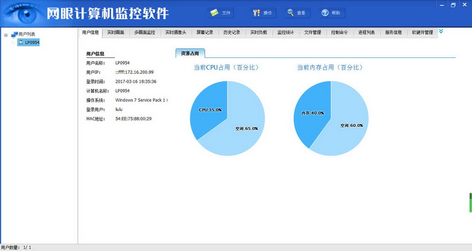Click login user value lulu
The width and height of the screenshot is (472, 251).
(119, 110)
